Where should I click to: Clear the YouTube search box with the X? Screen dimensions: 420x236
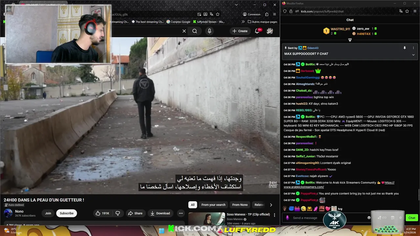[x=184, y=31]
